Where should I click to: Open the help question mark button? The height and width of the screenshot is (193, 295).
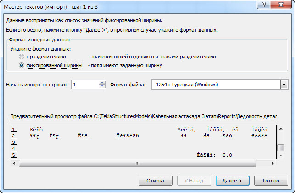[264, 5]
